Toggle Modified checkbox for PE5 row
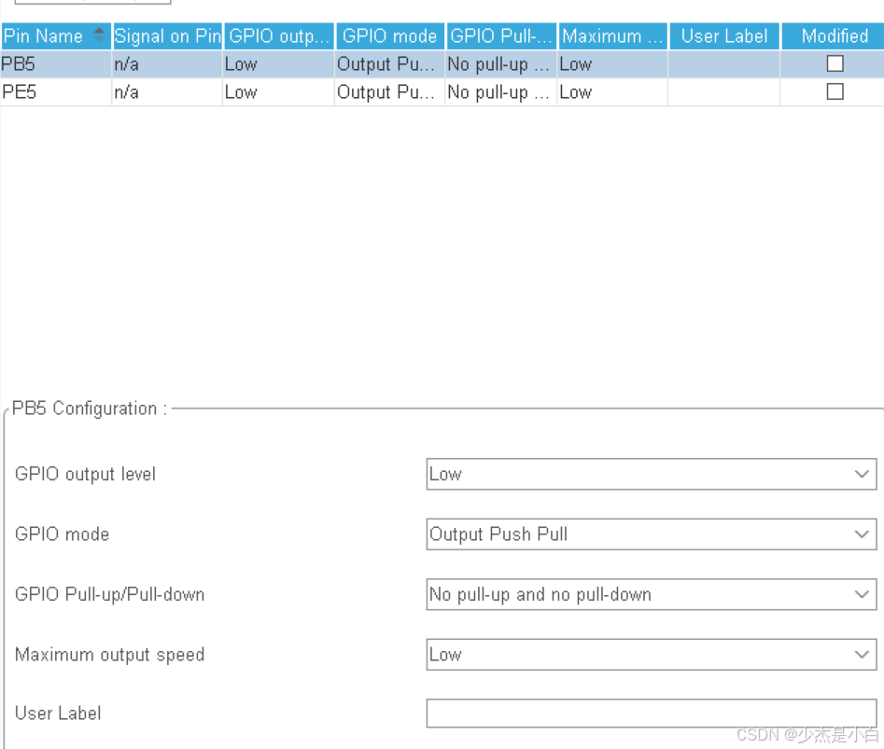Viewport: 884px width, 749px height. coord(835,91)
